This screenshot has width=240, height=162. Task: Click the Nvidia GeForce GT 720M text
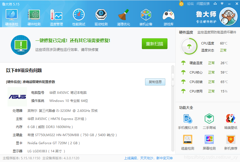pos(54,143)
